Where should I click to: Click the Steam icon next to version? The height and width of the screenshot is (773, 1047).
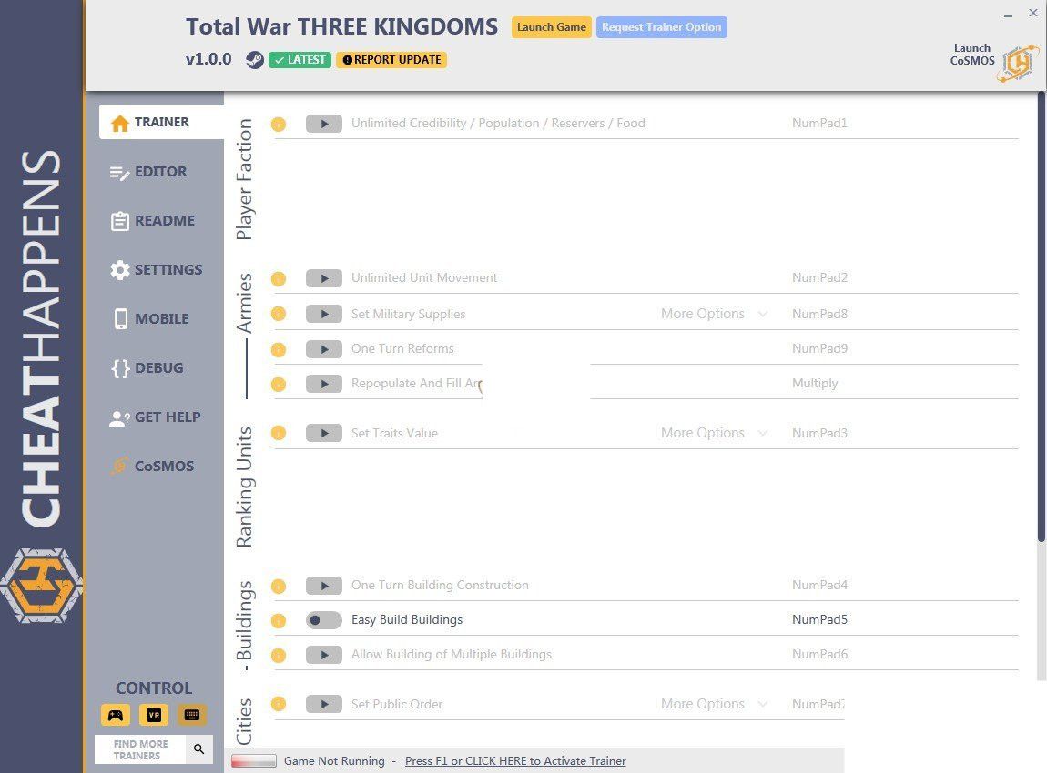click(254, 60)
